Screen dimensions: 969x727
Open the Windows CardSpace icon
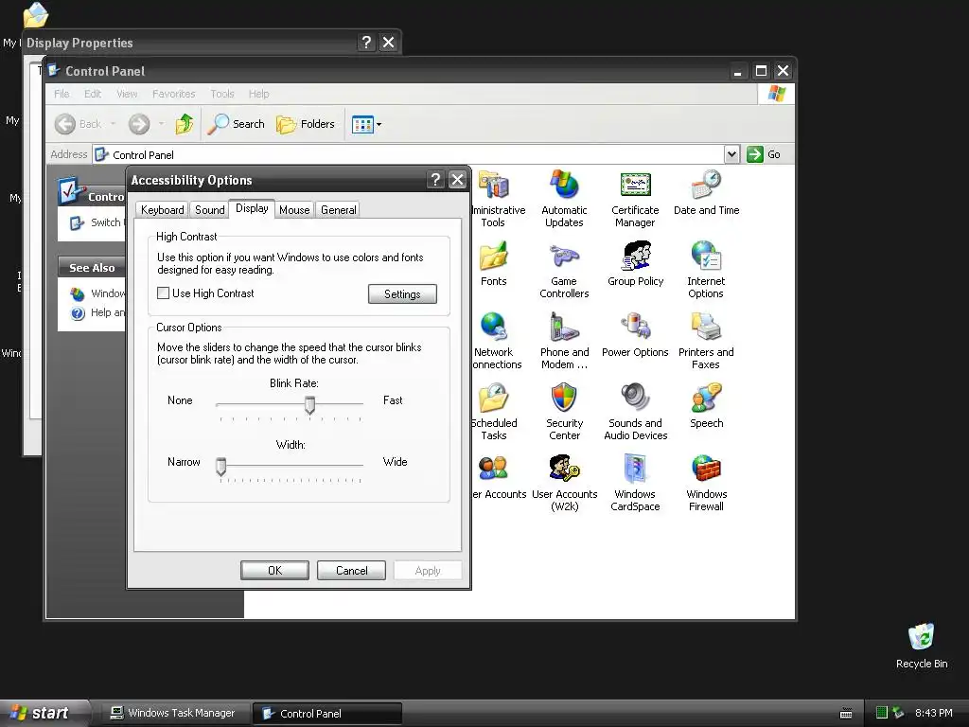(x=635, y=483)
